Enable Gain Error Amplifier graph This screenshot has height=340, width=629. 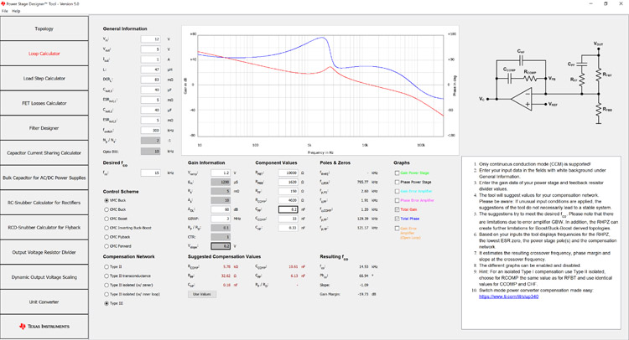398,192
